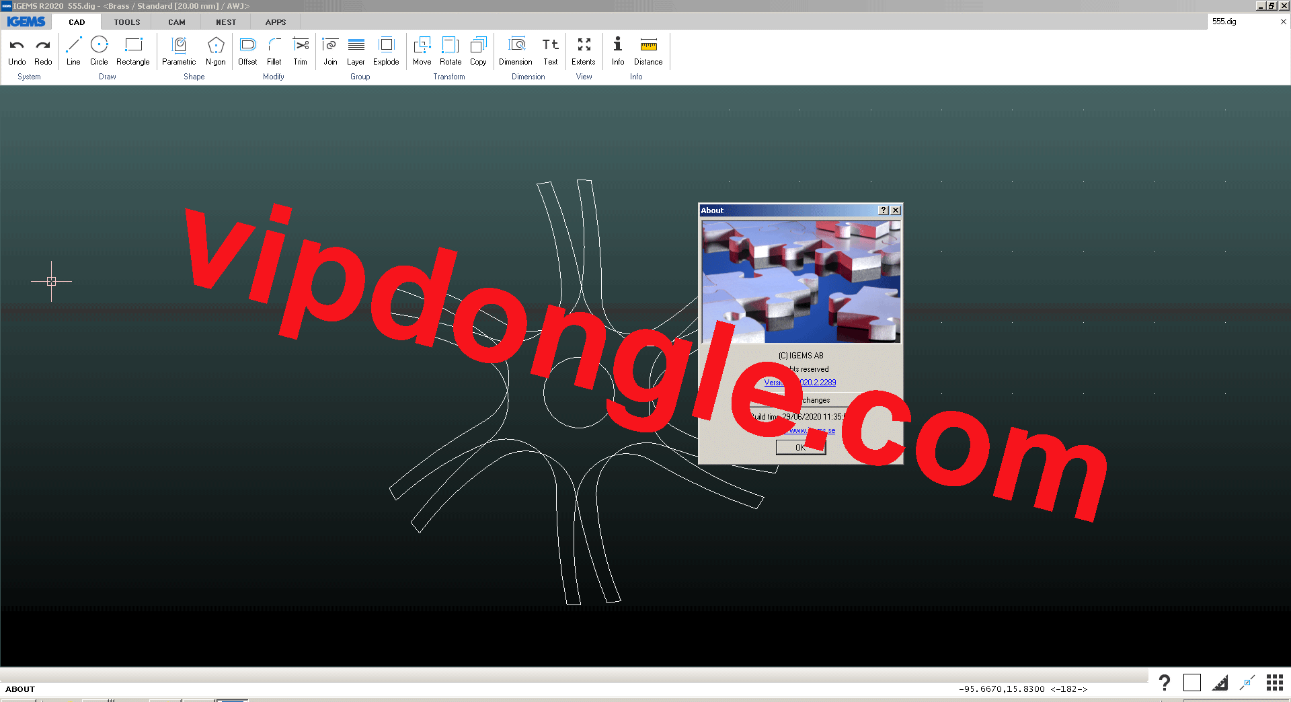Toggle the set-square ortho icon in status bar
The height and width of the screenshot is (702, 1291).
(1220, 683)
